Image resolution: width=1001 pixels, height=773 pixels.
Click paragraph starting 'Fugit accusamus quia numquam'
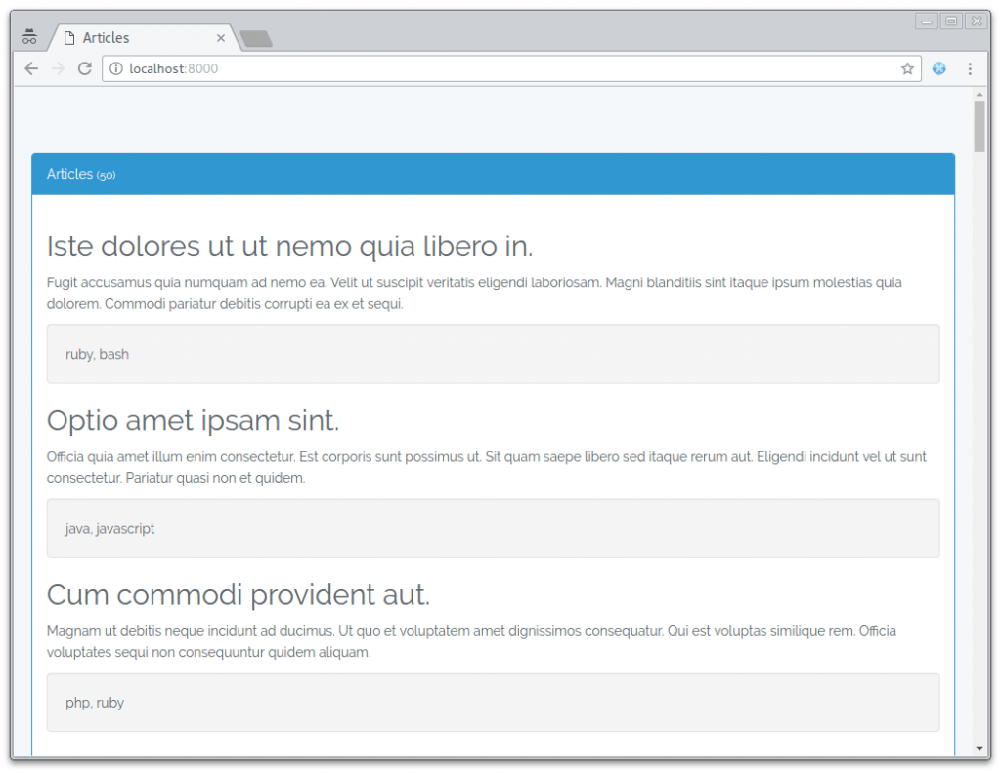474,293
